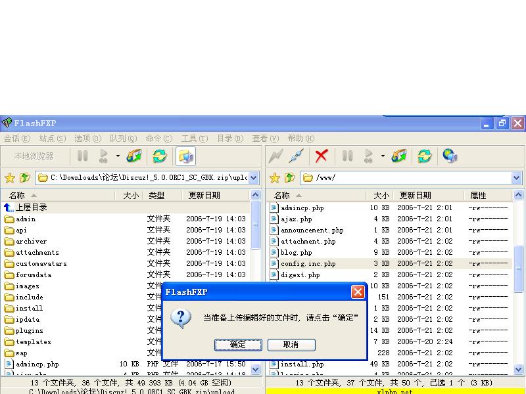
Task: Click the transfer queue icon in the local toolbar
Action: (134, 156)
